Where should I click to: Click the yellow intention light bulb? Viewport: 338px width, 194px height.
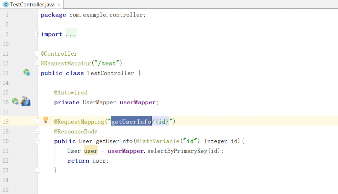[x=46, y=120]
